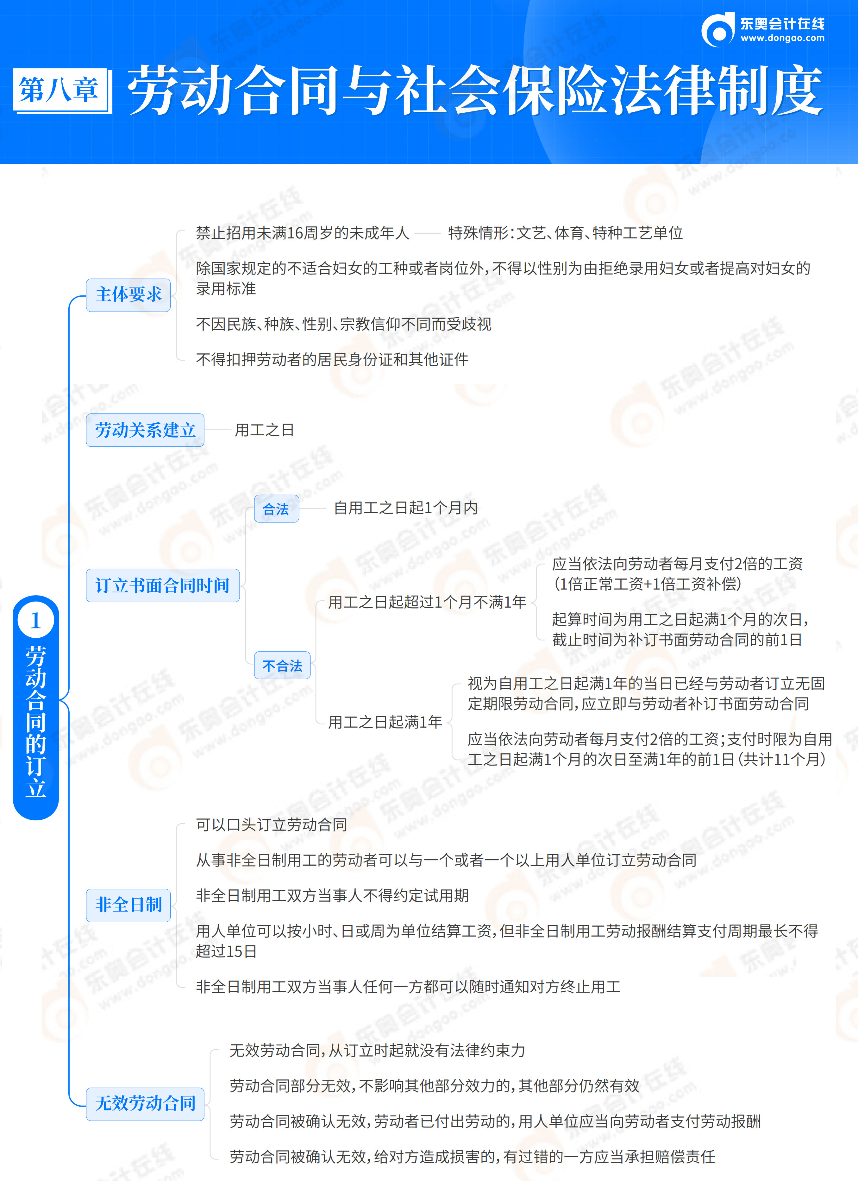Select the 主体要求 node
Screen dimensions: 858x1181
[128, 295]
